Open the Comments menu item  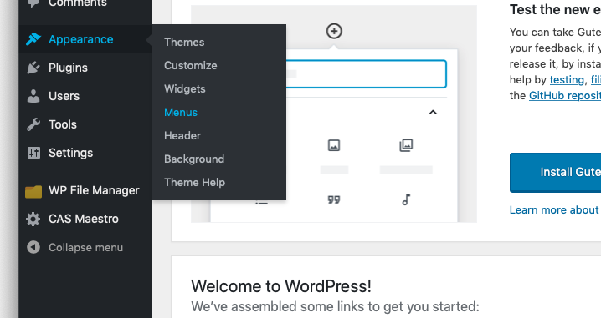coord(85,4)
